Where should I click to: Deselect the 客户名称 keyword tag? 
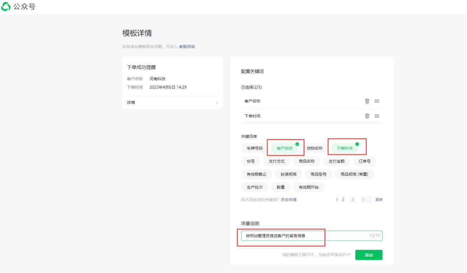(284, 148)
